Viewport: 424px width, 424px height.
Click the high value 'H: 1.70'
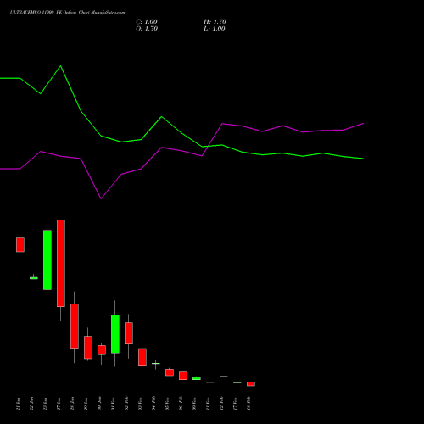(215, 22)
